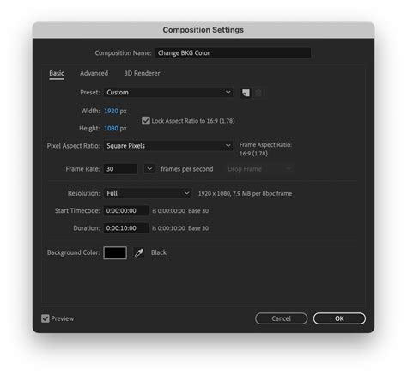Click the Composition Name text field
407x376 pixels.
(x=233, y=53)
